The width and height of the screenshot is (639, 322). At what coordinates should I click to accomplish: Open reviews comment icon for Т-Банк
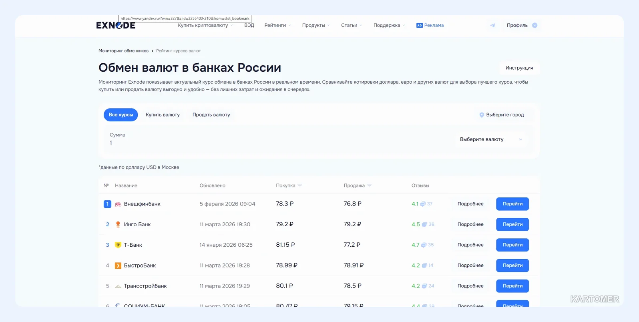[x=424, y=245]
